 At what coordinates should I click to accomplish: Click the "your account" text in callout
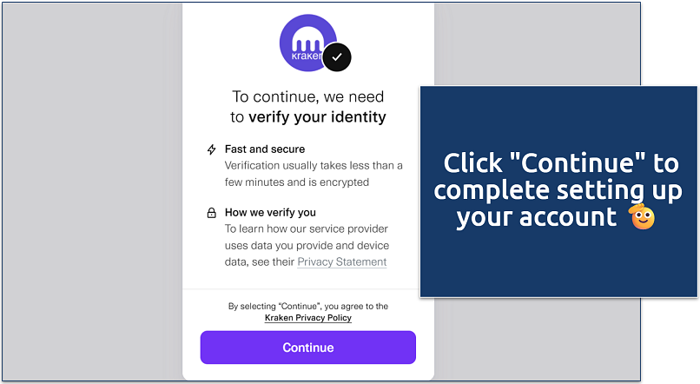coord(537,217)
